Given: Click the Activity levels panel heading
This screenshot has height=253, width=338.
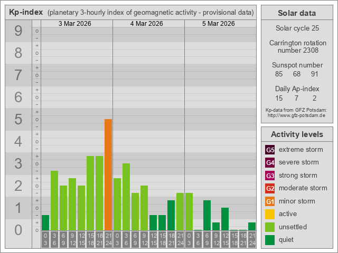Looking at the screenshot, I should [x=296, y=134].
